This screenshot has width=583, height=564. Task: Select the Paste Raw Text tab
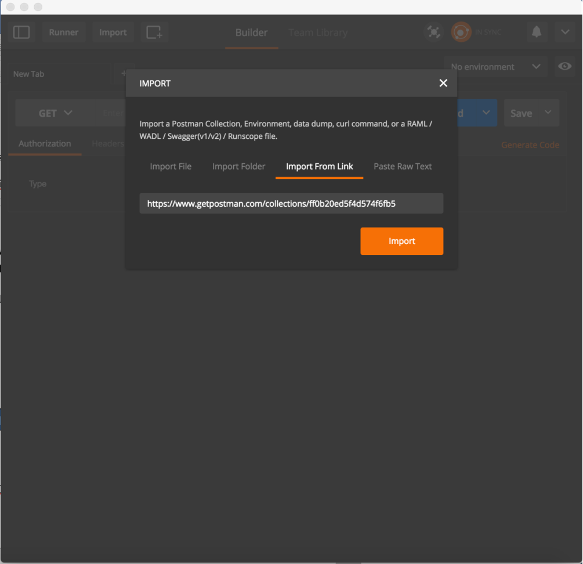pyautogui.click(x=403, y=167)
